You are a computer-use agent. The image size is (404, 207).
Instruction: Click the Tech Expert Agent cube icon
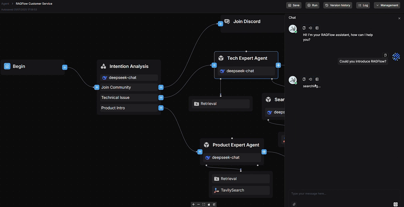(221, 58)
